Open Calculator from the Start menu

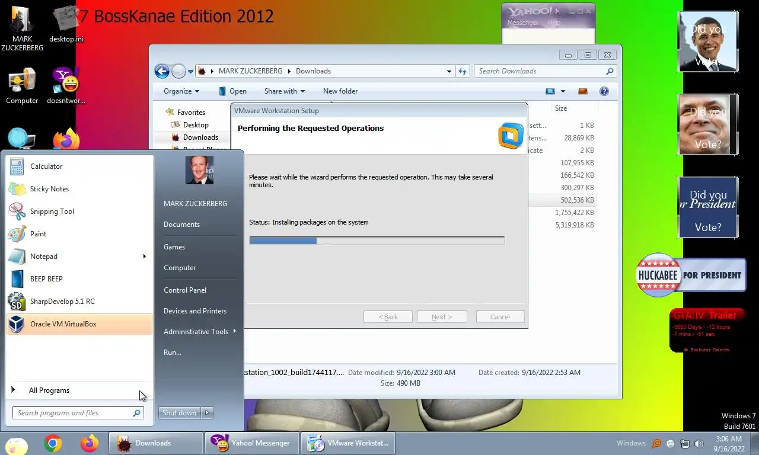(79, 166)
